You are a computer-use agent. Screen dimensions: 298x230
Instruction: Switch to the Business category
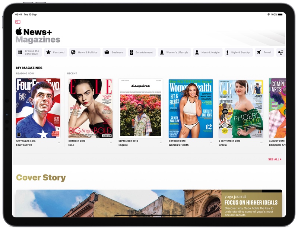(x=114, y=52)
